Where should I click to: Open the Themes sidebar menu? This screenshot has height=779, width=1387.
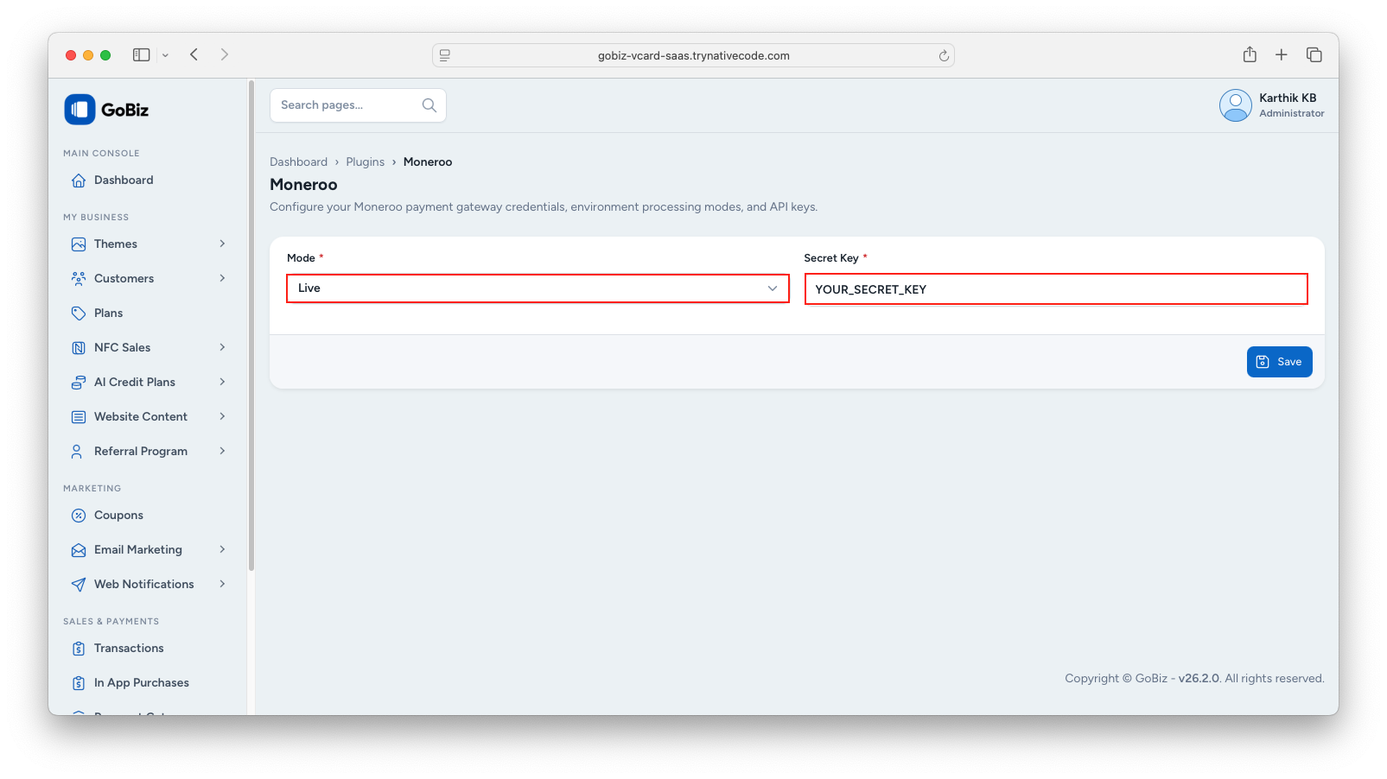point(149,244)
